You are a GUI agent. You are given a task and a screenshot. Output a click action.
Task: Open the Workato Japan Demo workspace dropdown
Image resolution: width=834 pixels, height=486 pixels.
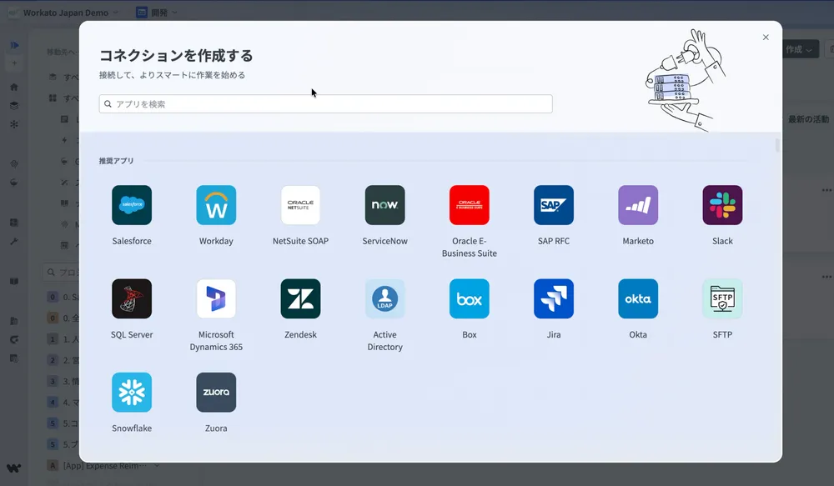click(x=64, y=13)
